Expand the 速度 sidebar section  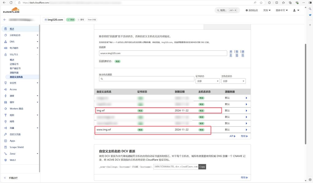point(37,96)
